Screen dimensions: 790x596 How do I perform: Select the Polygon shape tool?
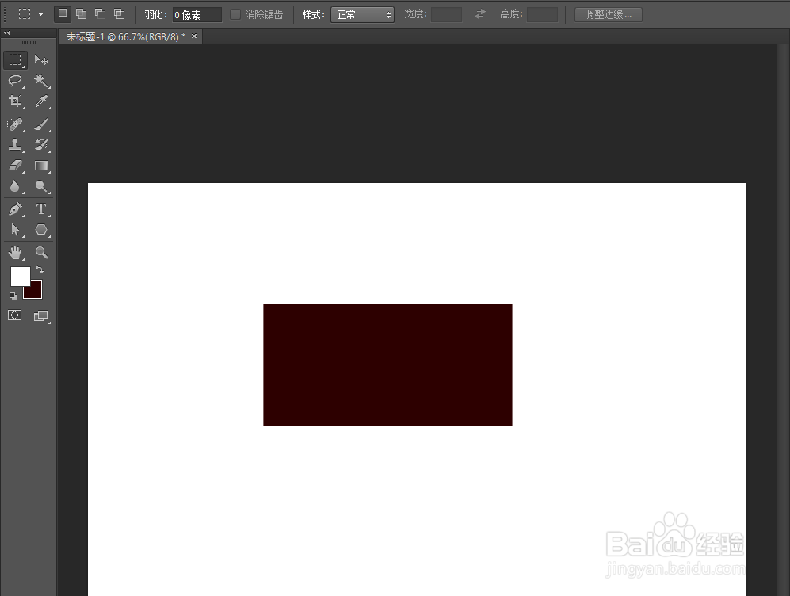[41, 231]
